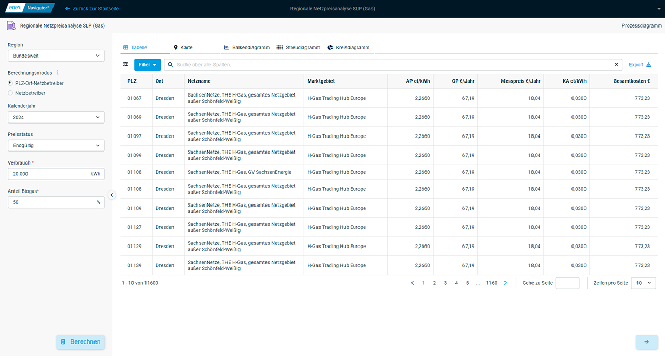Switch to the Karte tab
Image resolution: width=665 pixels, height=356 pixels.
pos(183,47)
